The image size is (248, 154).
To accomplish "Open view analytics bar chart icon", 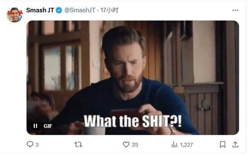I will [174, 144].
